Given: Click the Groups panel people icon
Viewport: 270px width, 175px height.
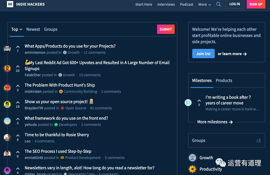Looking at the screenshot, I should 259,141.
